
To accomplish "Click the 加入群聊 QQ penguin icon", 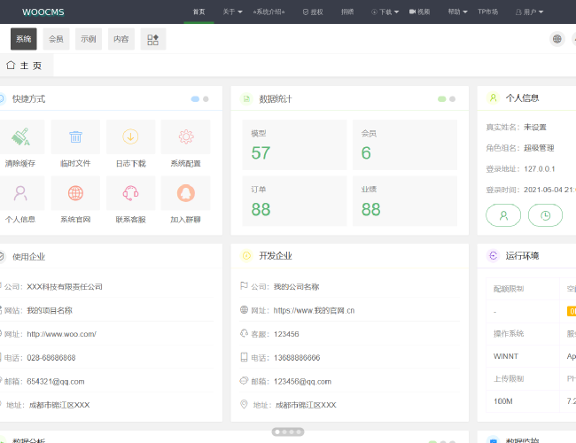I will coord(185,193).
